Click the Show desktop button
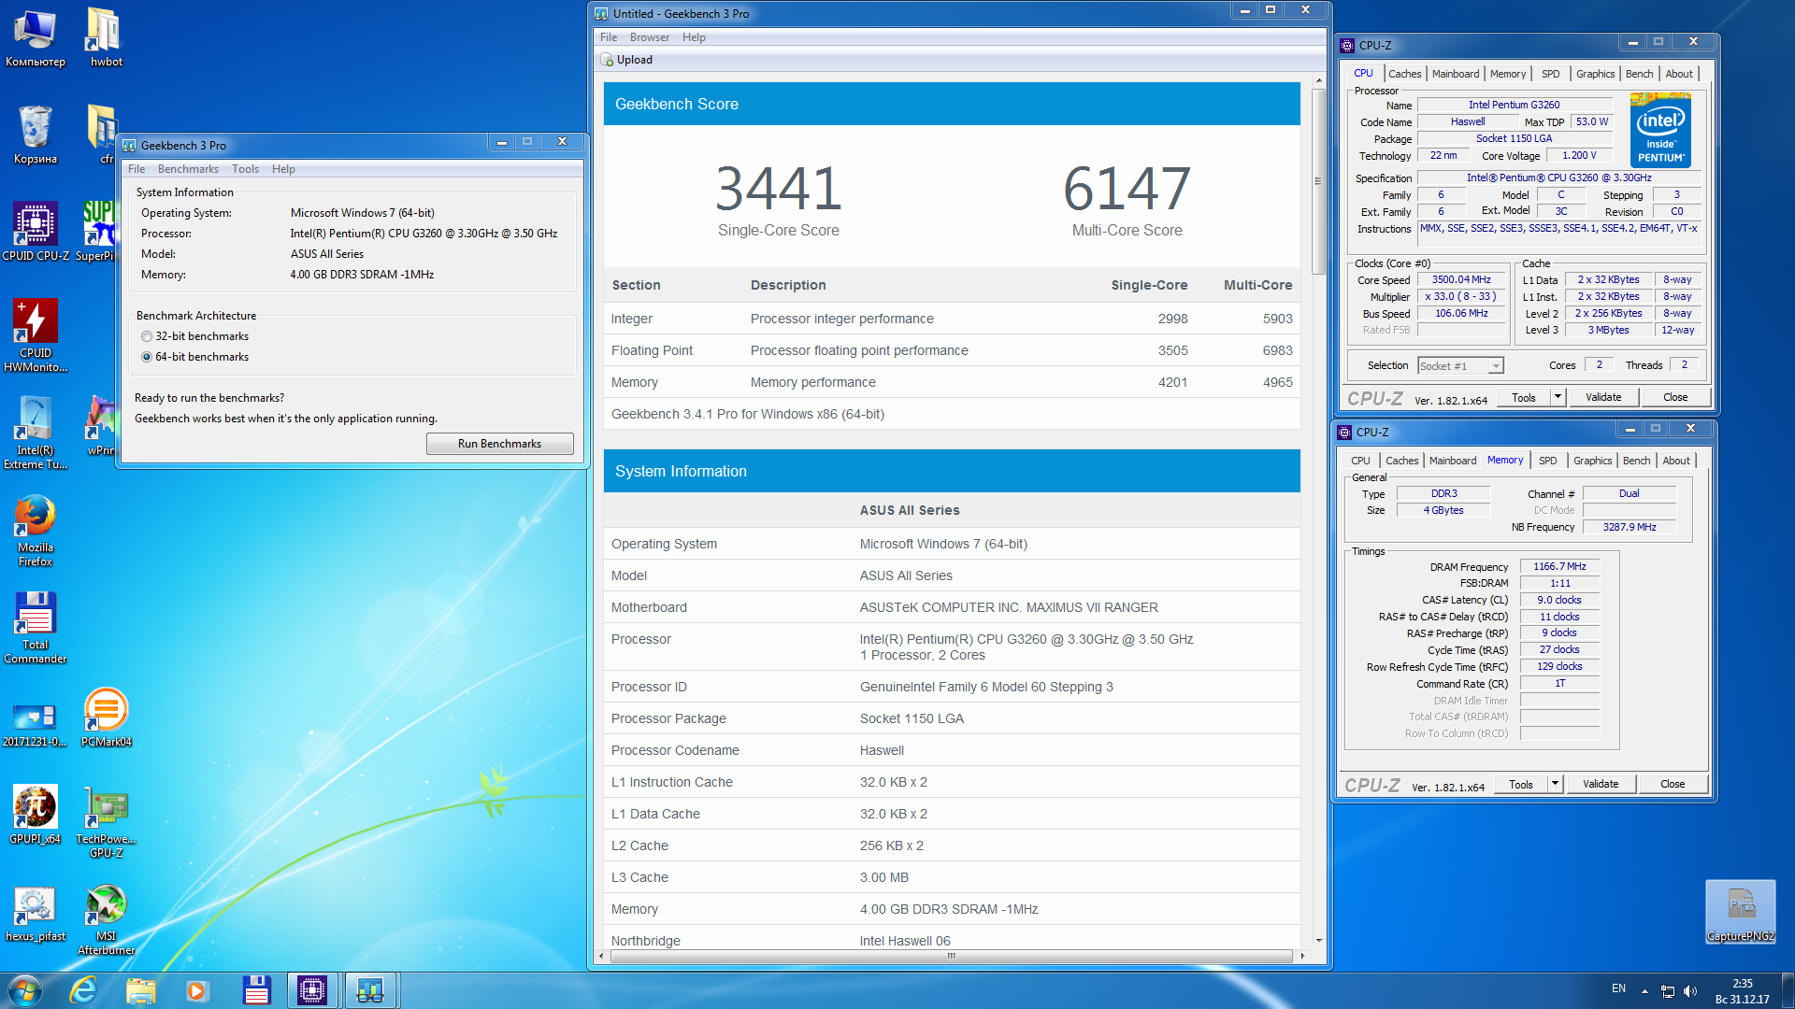This screenshot has width=1795, height=1009. pos(1788,990)
